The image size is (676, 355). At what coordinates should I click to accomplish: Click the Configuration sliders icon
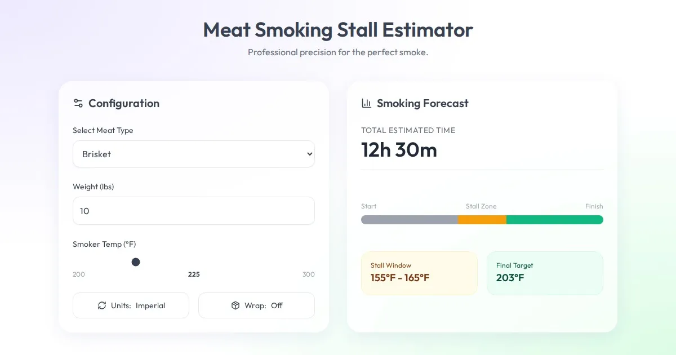coord(78,103)
